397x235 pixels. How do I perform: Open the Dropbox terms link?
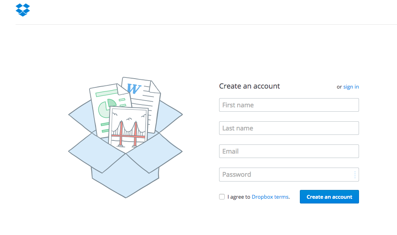pyautogui.click(x=270, y=197)
